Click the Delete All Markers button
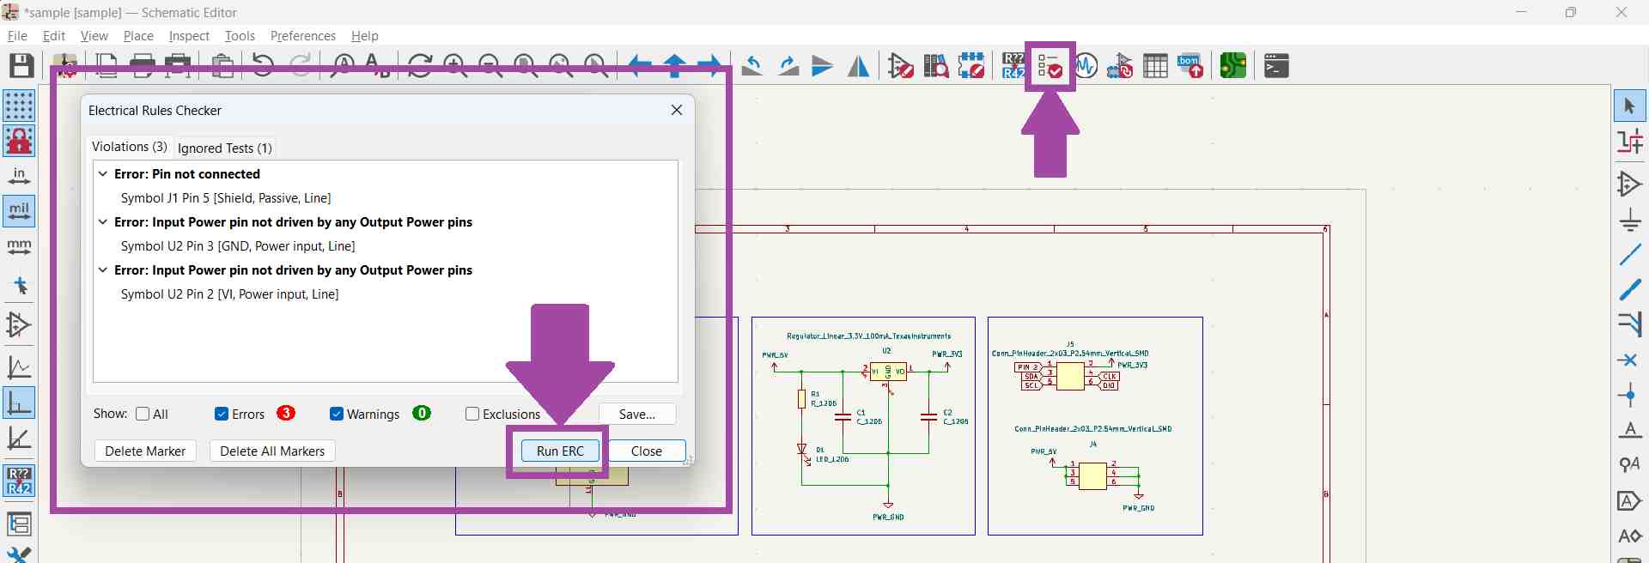This screenshot has height=563, width=1649. tap(272, 451)
